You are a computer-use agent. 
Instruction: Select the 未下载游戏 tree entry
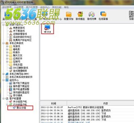(x=19, y=31)
